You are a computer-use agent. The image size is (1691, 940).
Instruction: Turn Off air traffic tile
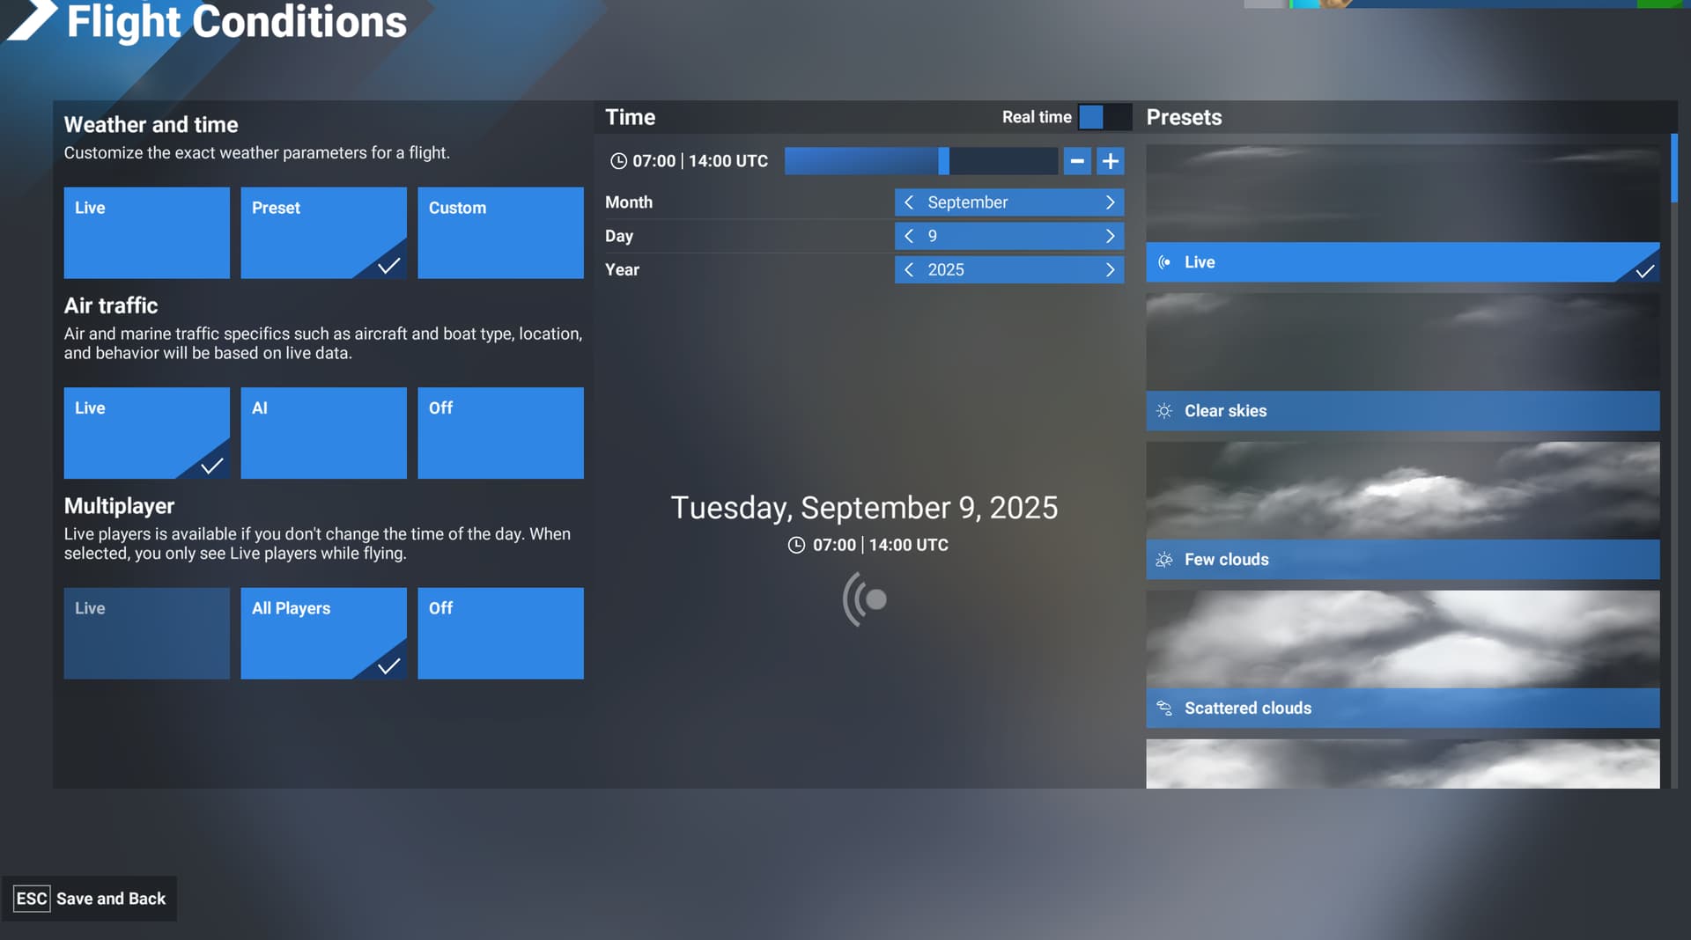[500, 433]
